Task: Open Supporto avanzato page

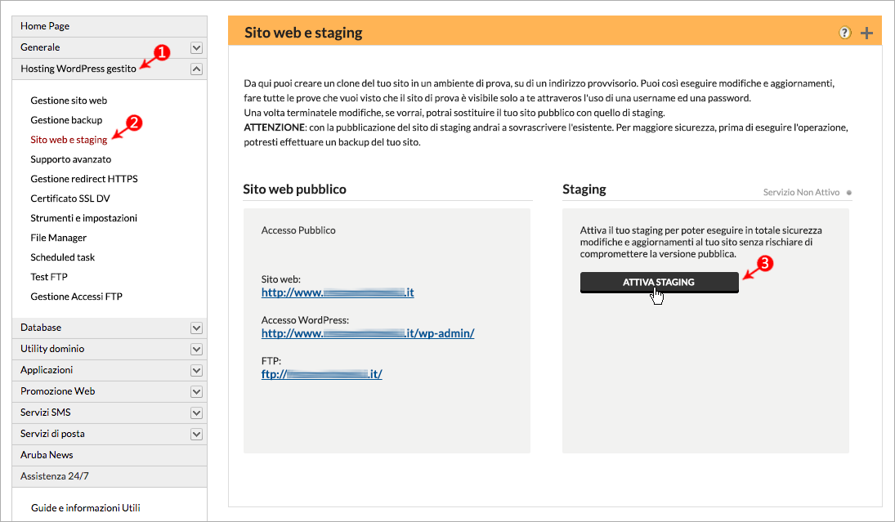Action: (x=71, y=159)
